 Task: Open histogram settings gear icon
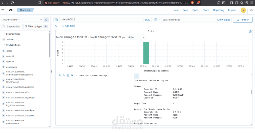pos(250,32)
